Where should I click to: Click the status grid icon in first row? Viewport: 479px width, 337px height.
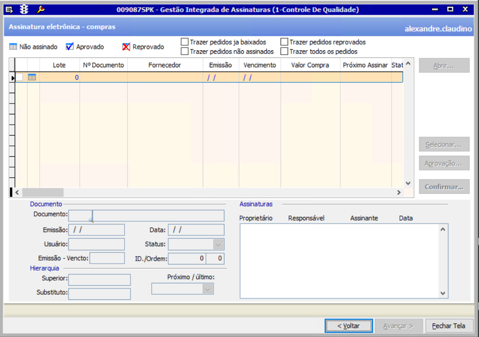[x=32, y=77]
